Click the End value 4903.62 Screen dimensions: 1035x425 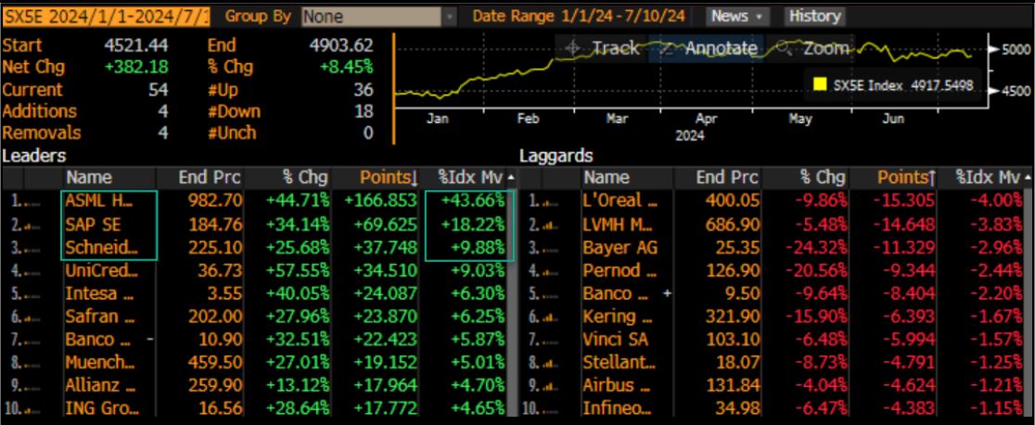[x=341, y=45]
